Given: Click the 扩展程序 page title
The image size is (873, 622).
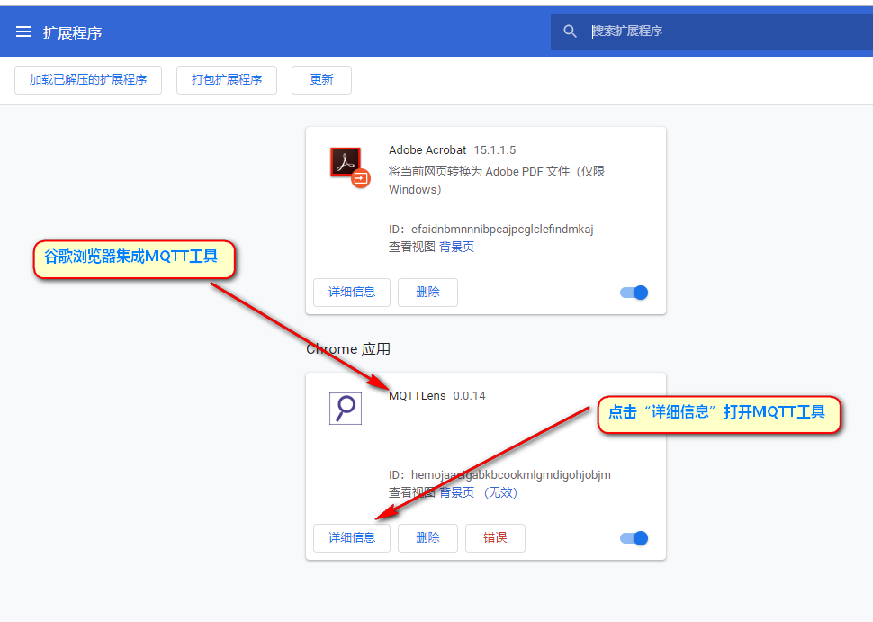Looking at the screenshot, I should (72, 32).
